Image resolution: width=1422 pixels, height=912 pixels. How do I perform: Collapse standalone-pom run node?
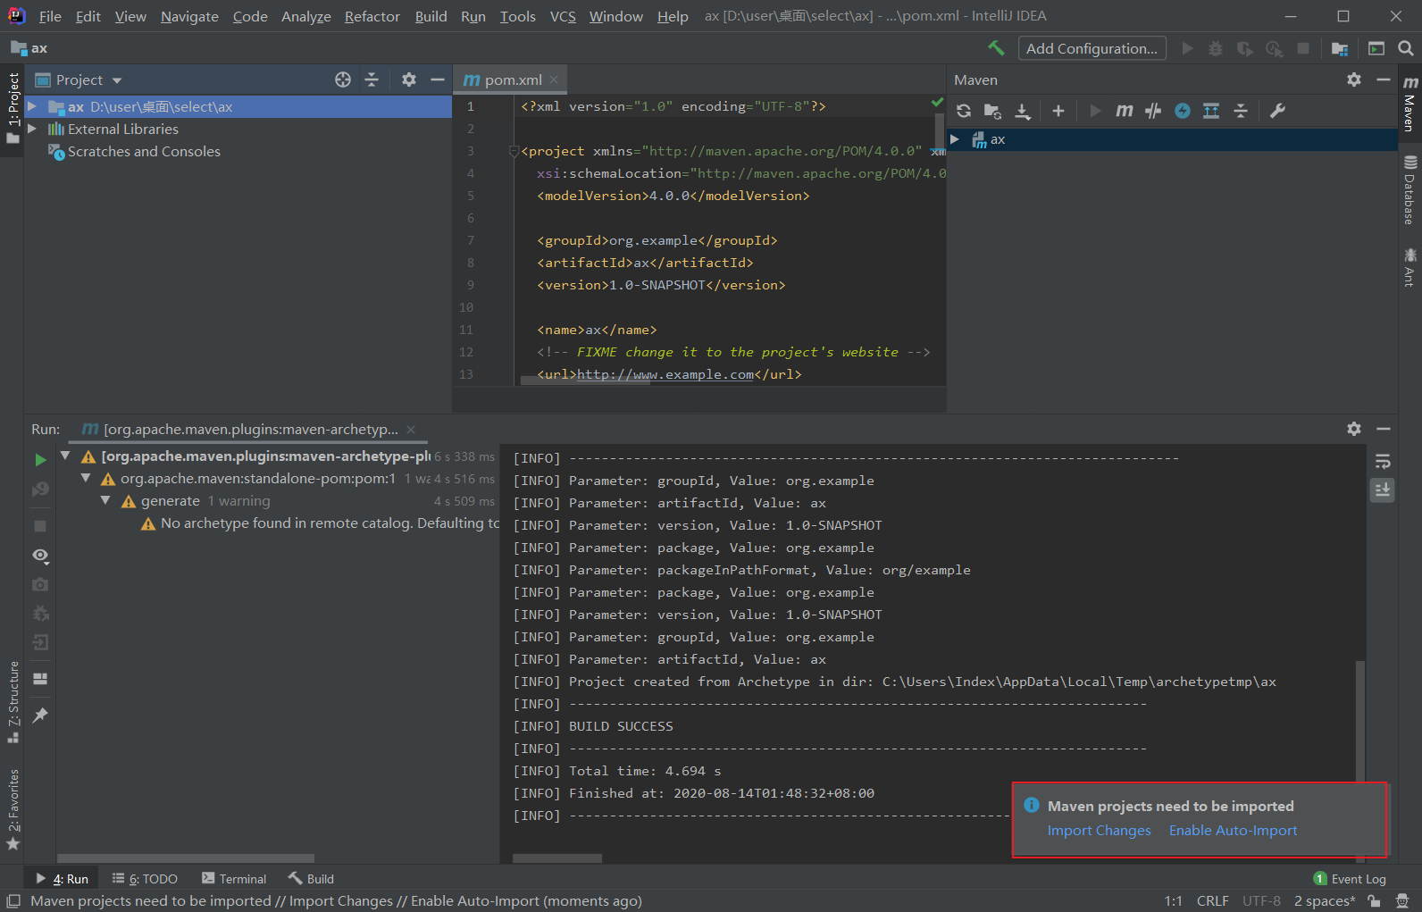point(86,478)
